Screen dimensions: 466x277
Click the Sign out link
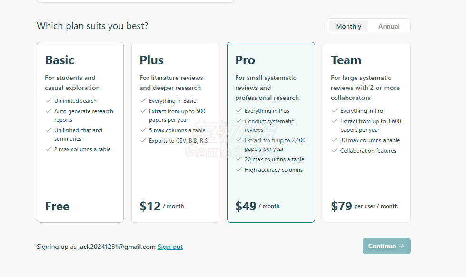pos(170,247)
